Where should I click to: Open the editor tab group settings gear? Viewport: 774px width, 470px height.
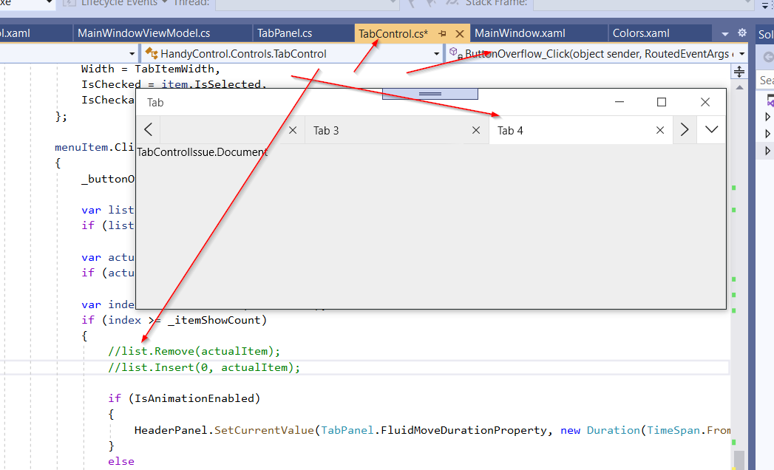point(741,33)
